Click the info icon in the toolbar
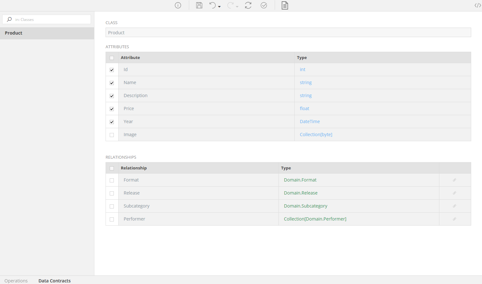 coord(178,5)
